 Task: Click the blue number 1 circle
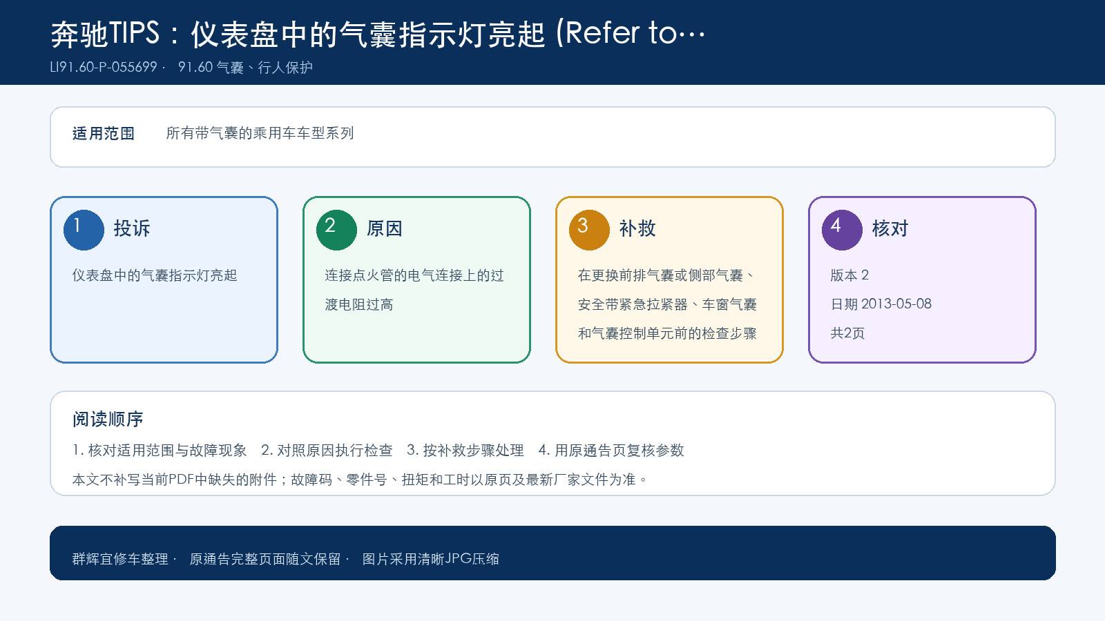pos(84,230)
